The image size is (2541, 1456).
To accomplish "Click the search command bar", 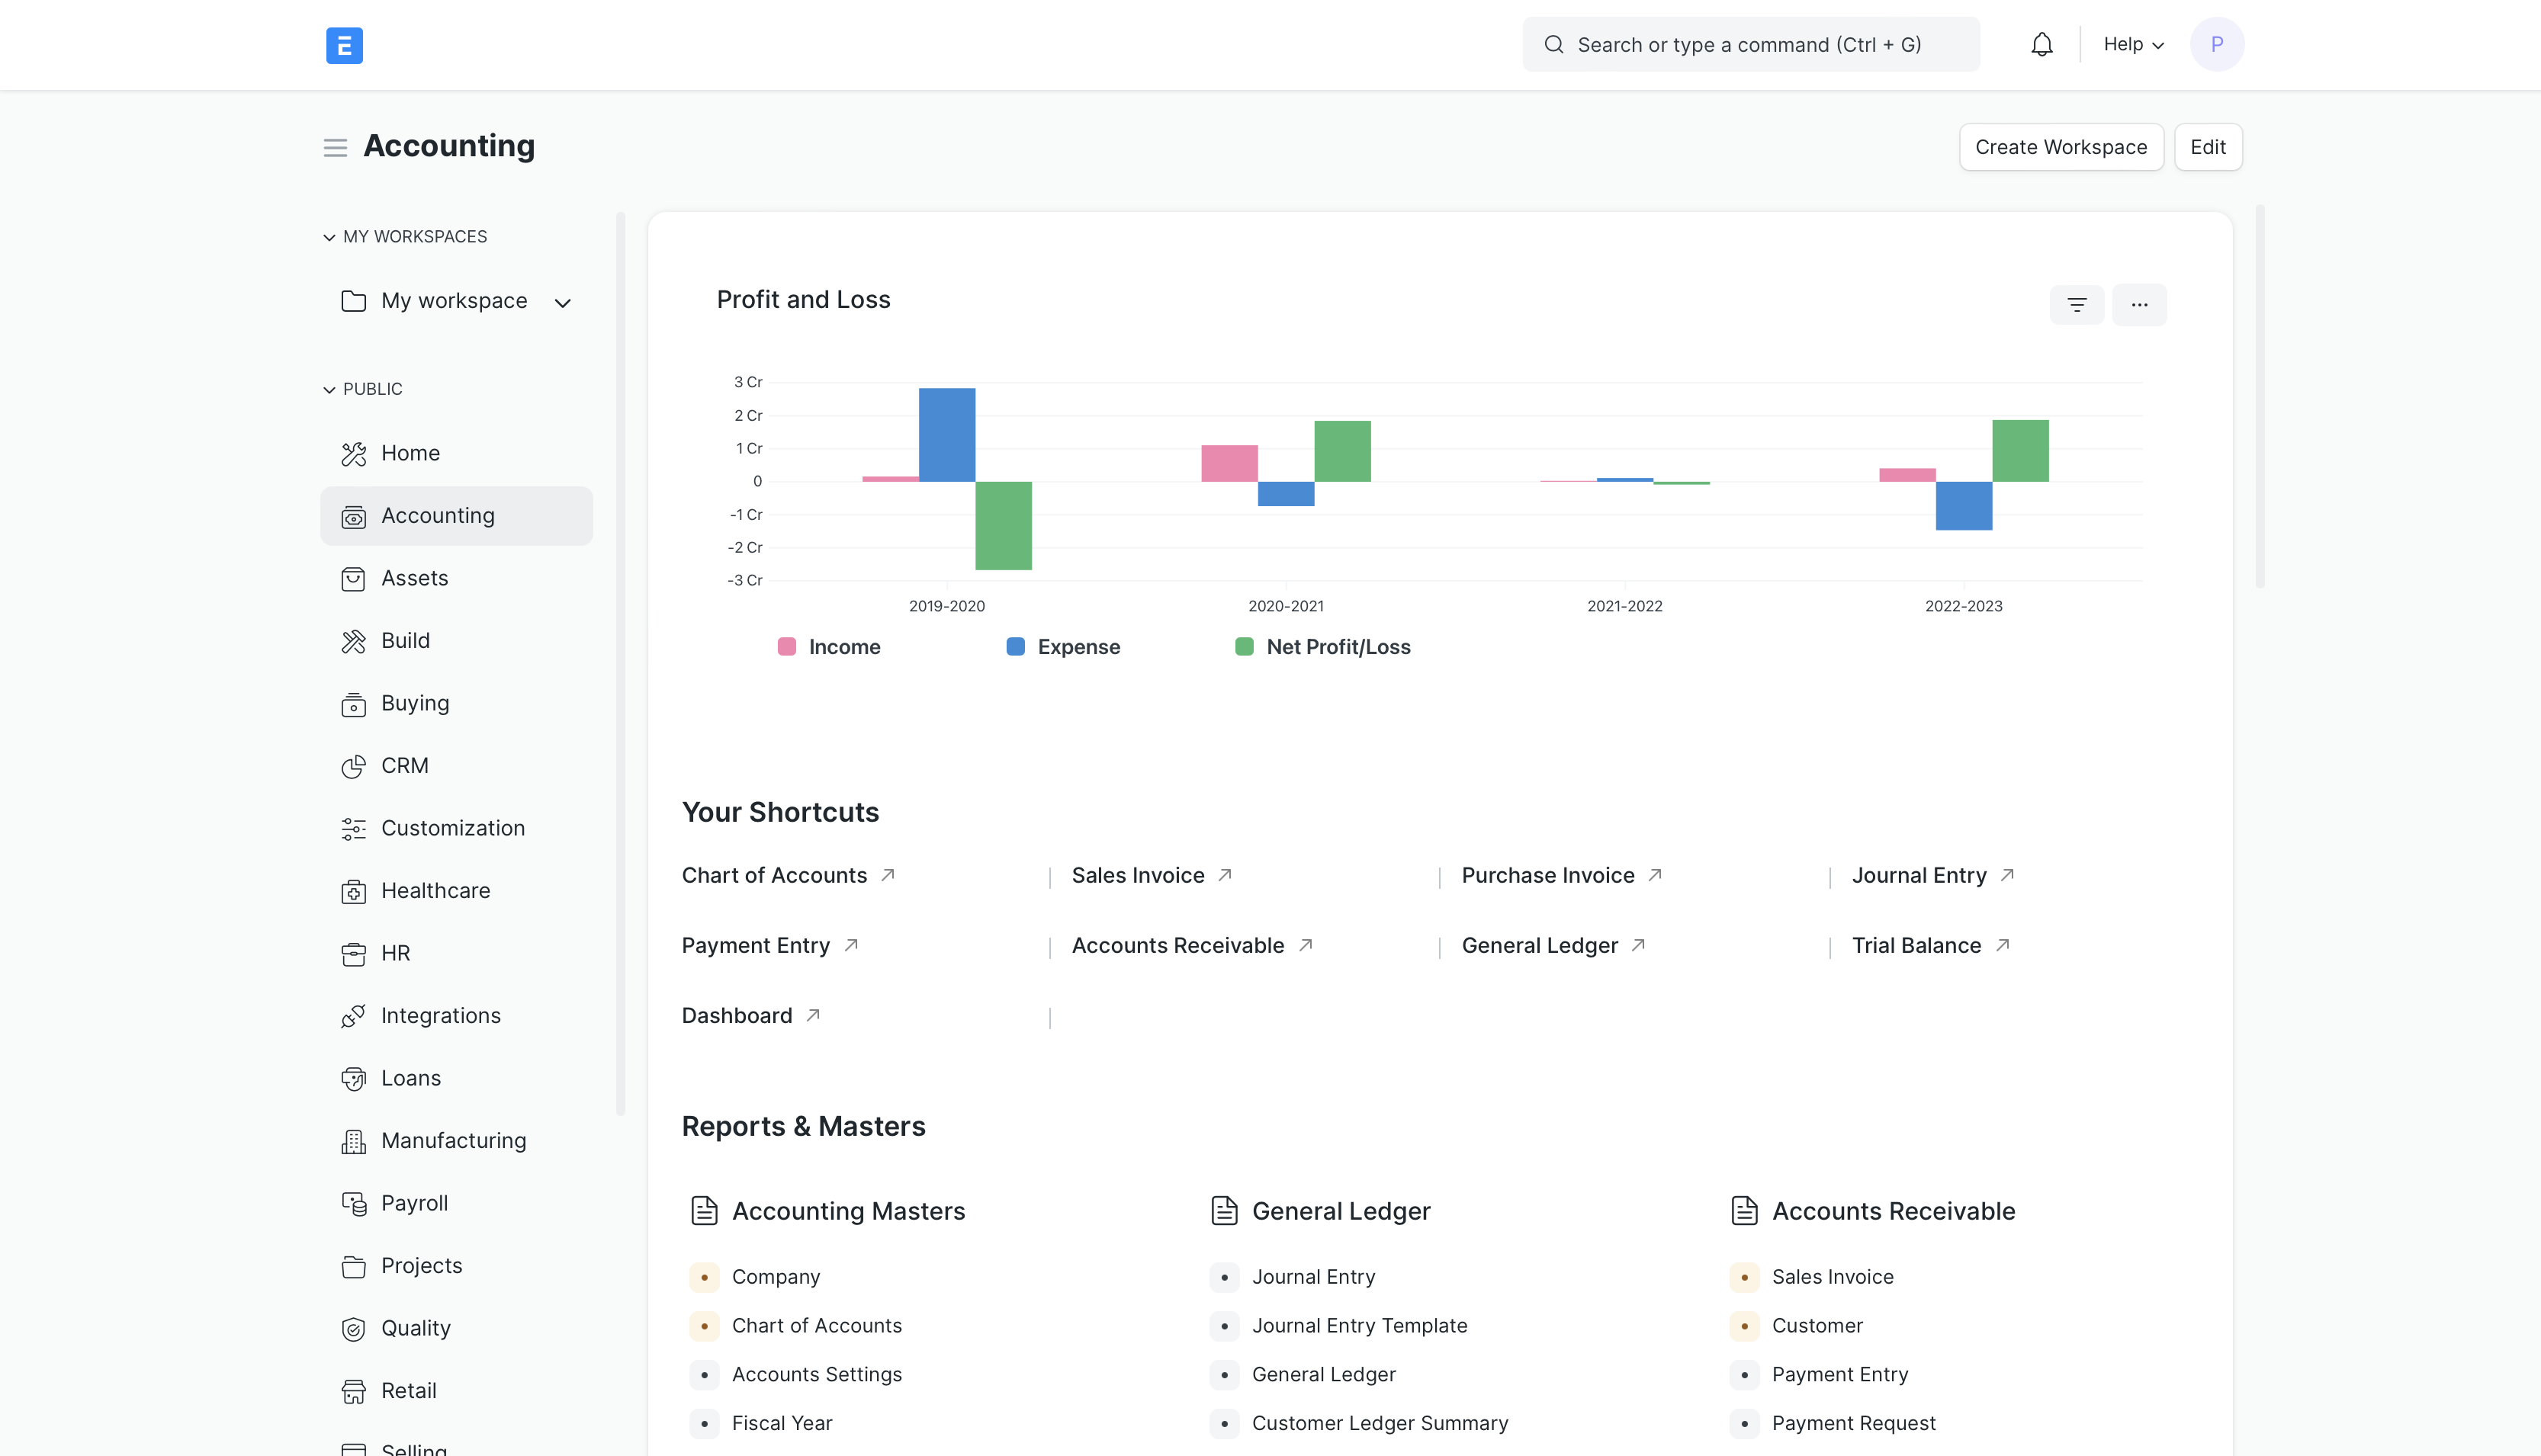I will point(1749,44).
